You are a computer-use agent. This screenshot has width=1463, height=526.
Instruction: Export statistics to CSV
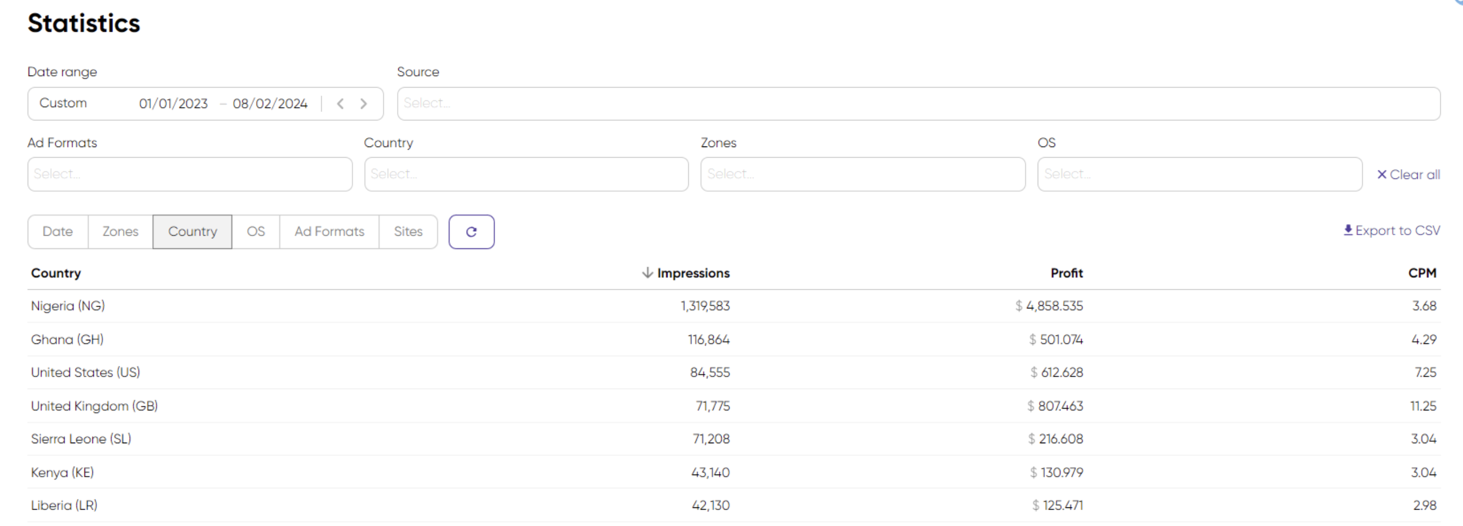pyautogui.click(x=1391, y=230)
